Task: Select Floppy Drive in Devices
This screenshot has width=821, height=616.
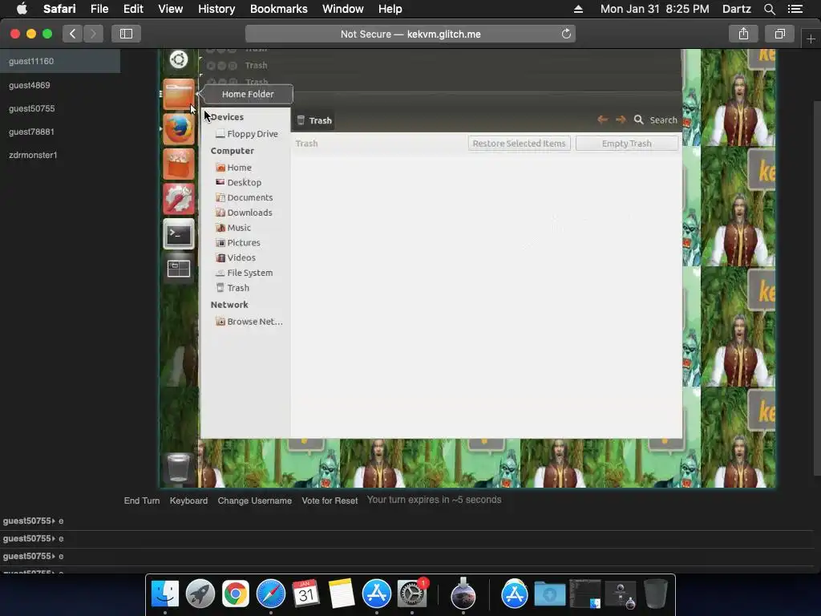Action: (x=247, y=134)
